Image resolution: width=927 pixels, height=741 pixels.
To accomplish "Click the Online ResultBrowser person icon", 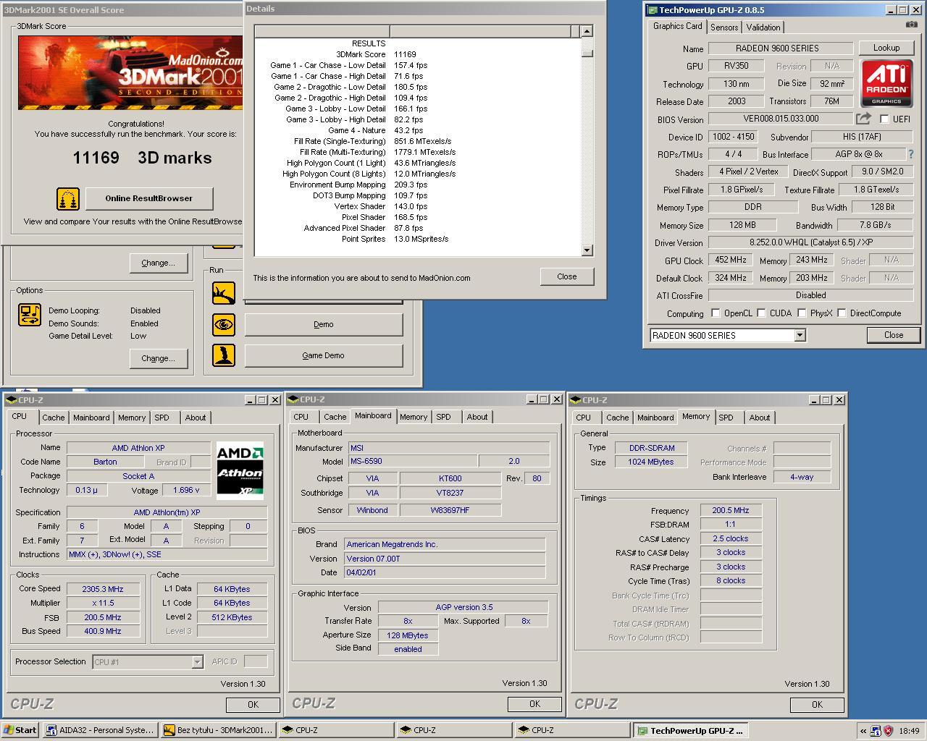I will coord(67,198).
